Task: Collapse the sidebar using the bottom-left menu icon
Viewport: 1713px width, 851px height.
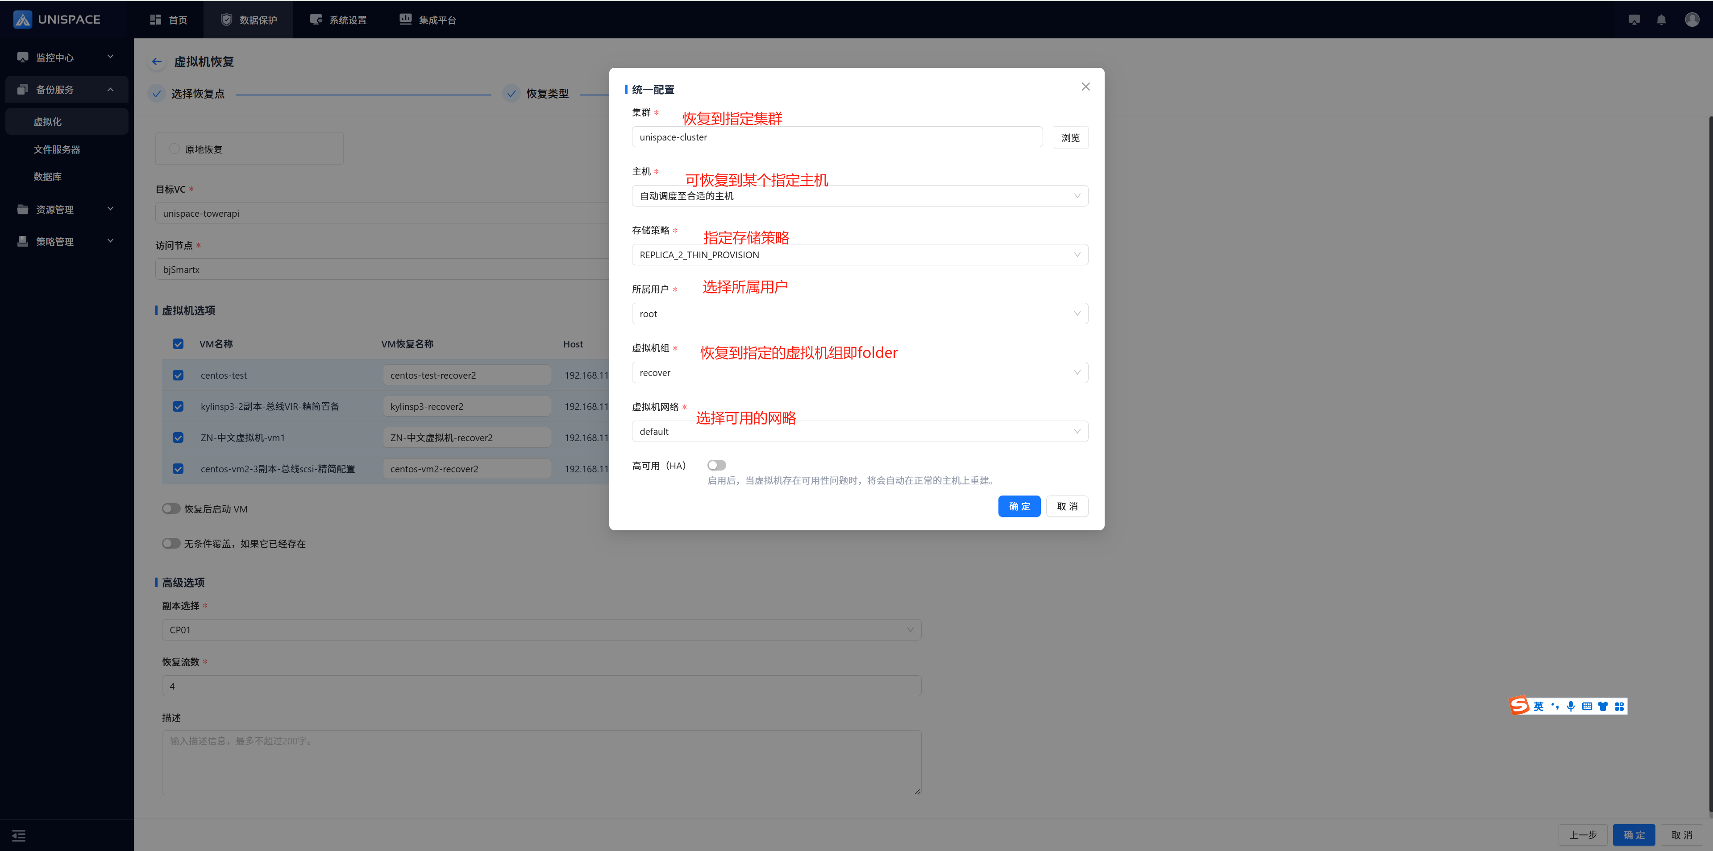Action: (19, 835)
